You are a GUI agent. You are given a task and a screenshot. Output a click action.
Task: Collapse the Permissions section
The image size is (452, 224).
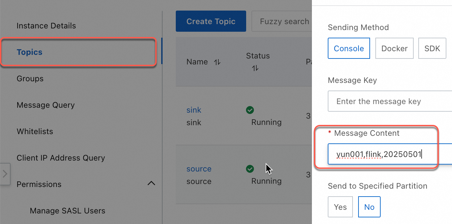click(151, 183)
